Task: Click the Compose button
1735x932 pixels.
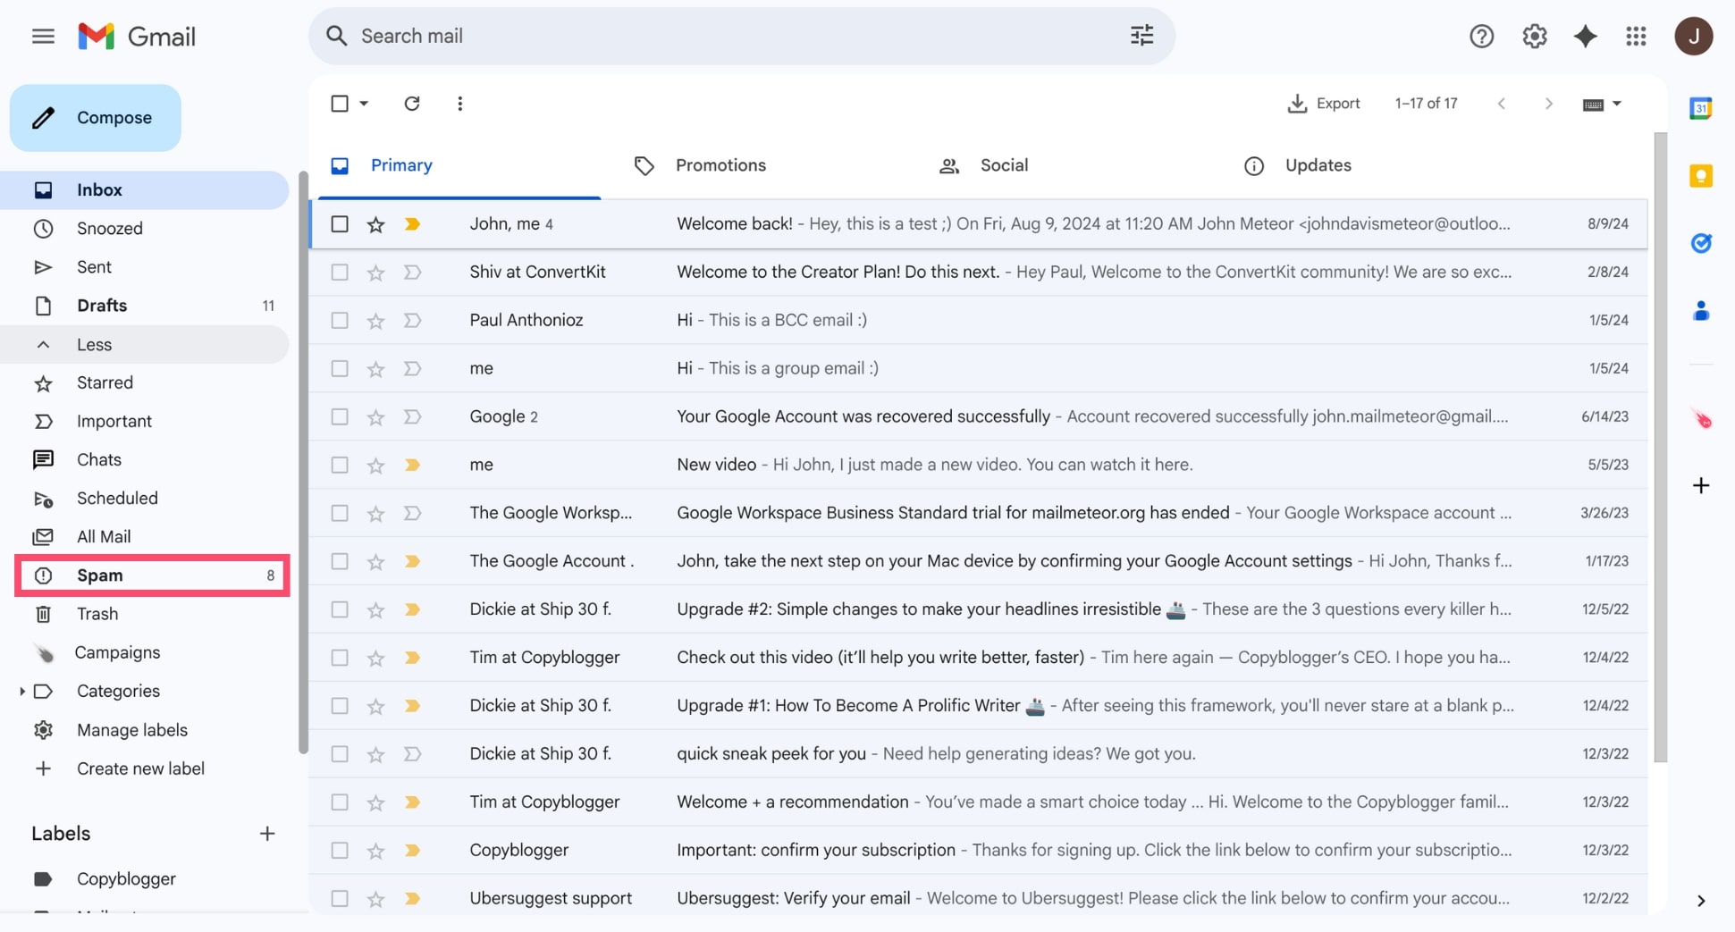Action: 96,118
